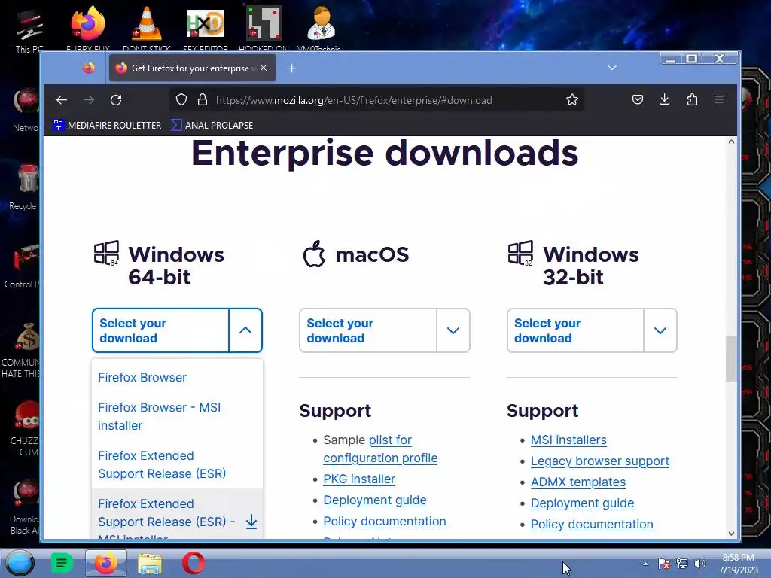Screen dimensions: 771x578
Task: Open the MEDIAFIRE ROULETTER bookmark
Action: (107, 126)
